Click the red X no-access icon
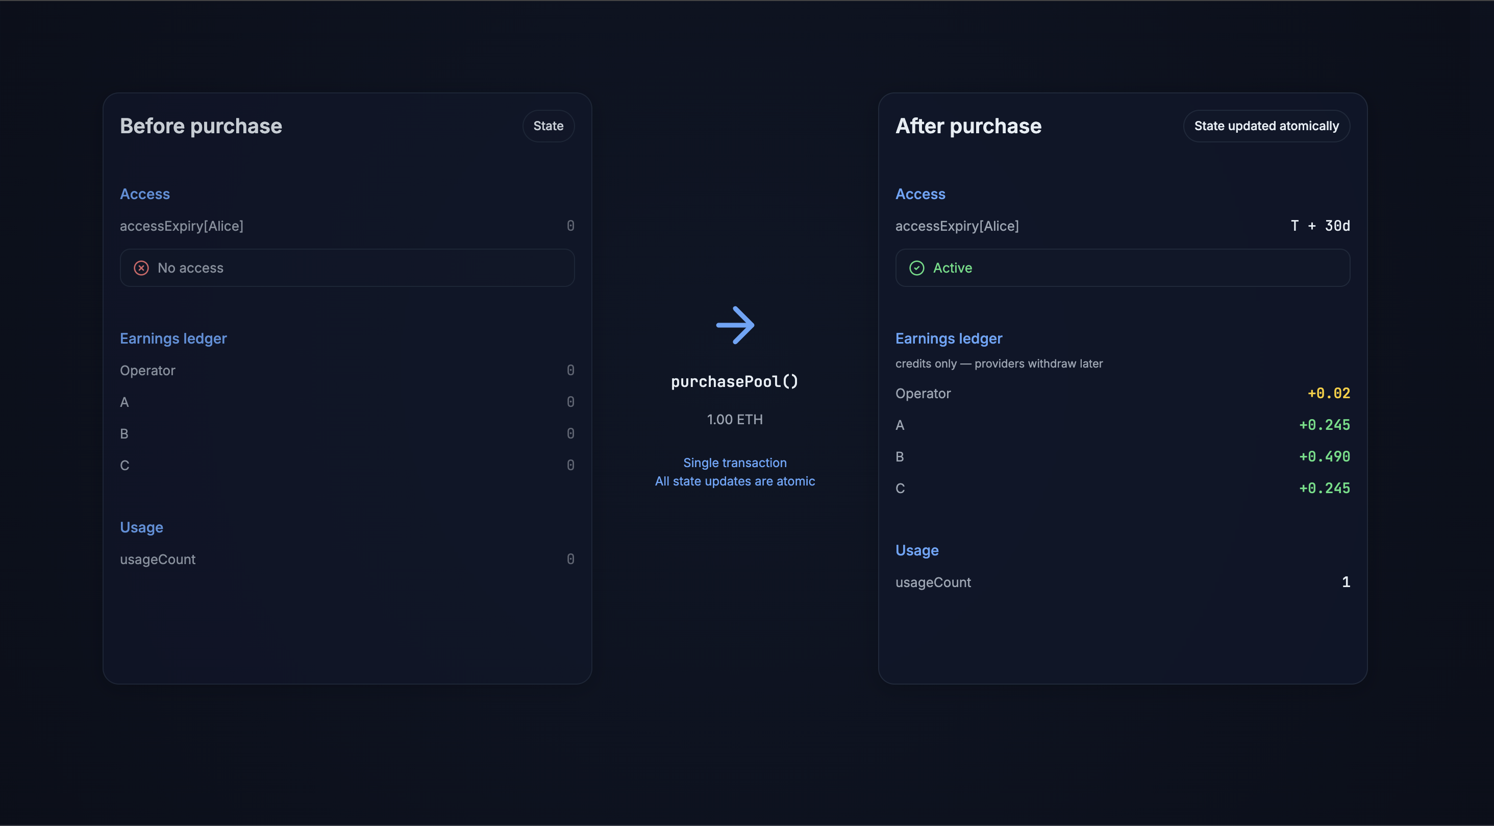Image resolution: width=1494 pixels, height=826 pixels. pos(141,268)
